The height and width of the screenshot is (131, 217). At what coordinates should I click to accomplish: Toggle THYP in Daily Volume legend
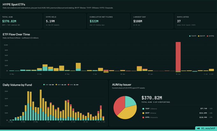(x=49, y=85)
